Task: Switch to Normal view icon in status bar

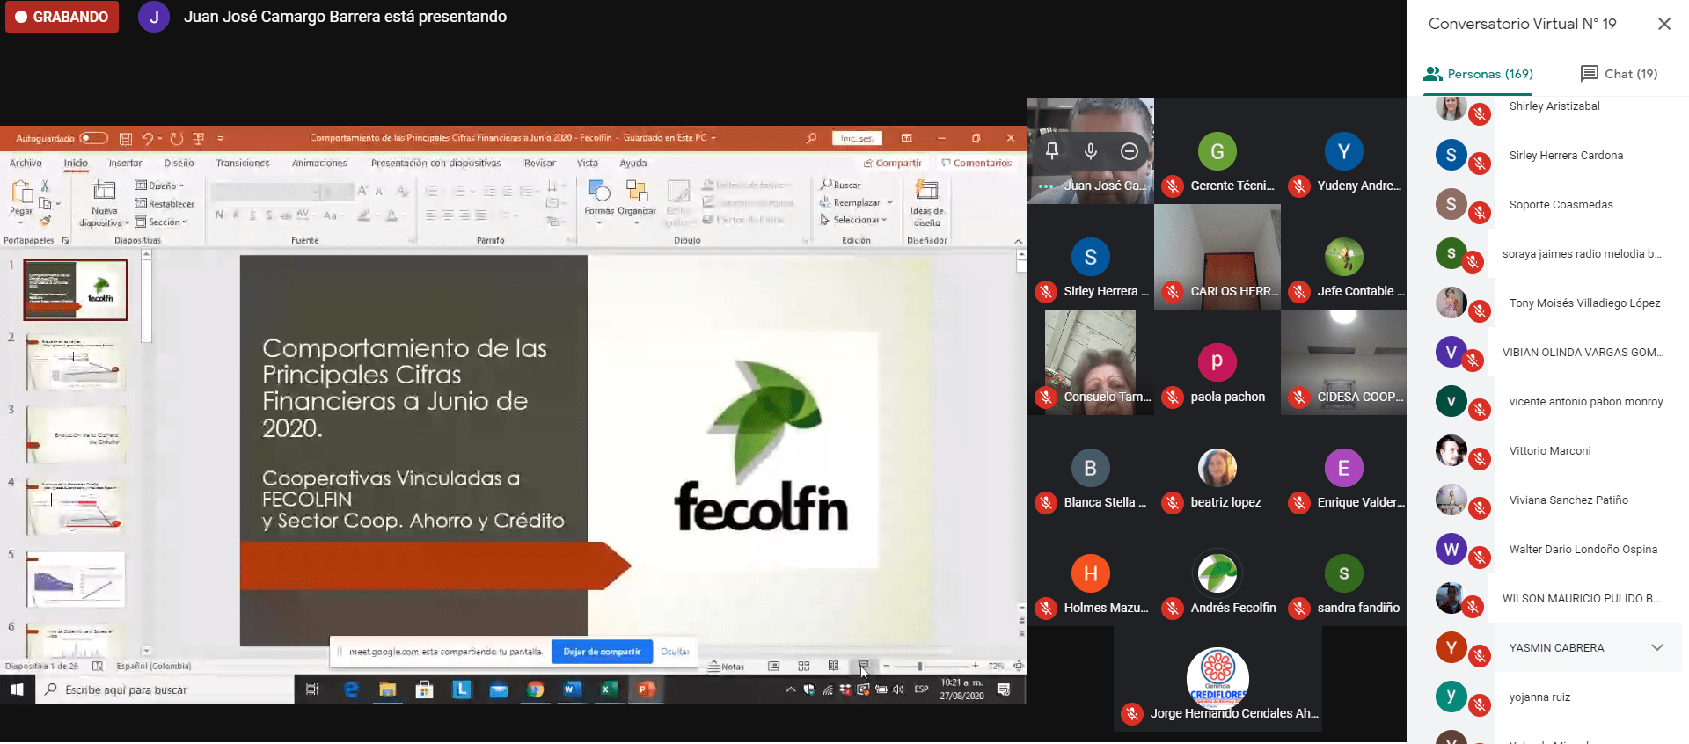Action: [774, 667]
